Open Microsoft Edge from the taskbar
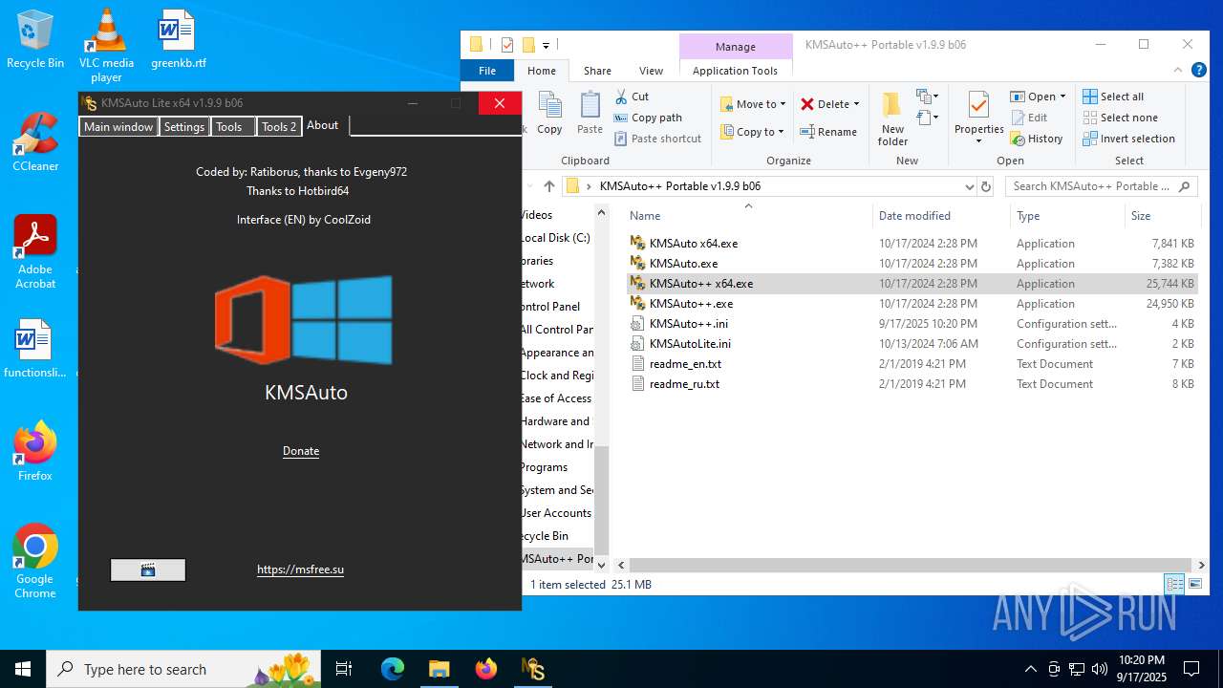Viewport: 1223px width, 688px height. click(x=393, y=669)
